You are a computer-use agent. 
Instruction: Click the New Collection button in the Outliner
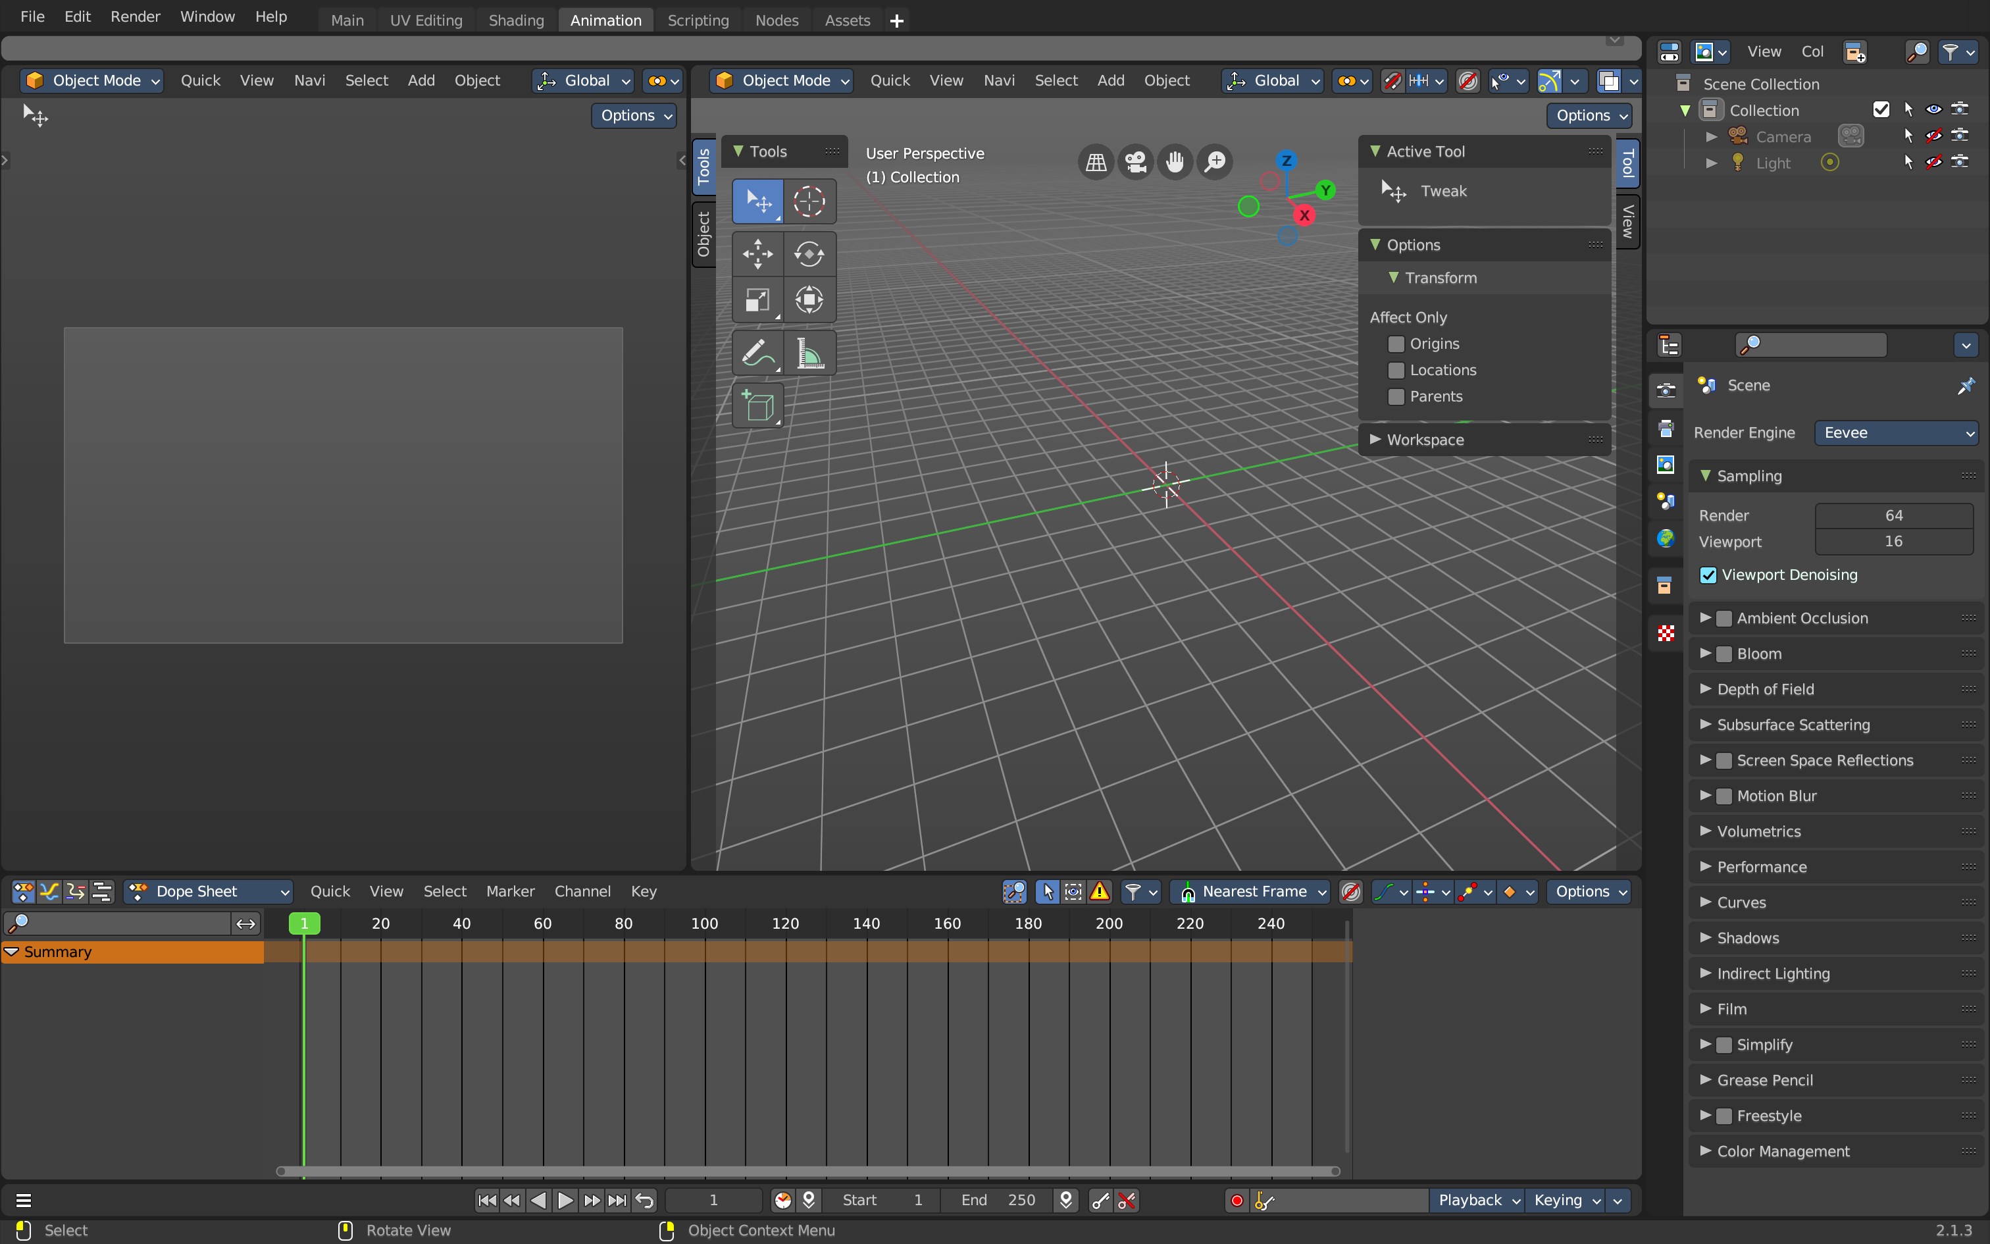[x=1854, y=51]
